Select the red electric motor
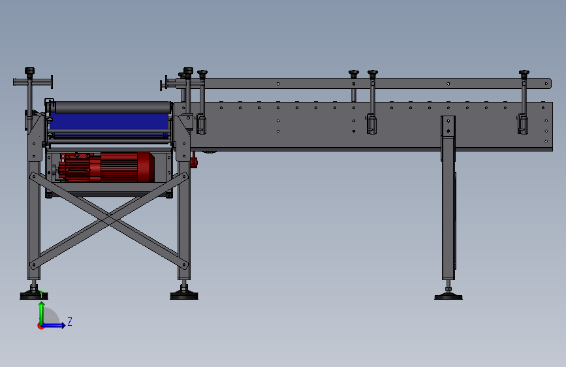The width and height of the screenshot is (566, 367). (106, 167)
